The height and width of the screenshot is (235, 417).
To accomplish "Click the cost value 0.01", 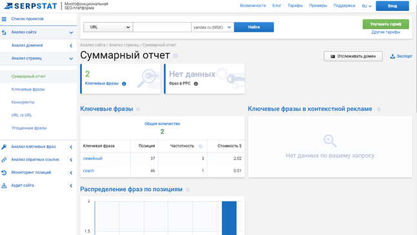I will pos(238,170).
